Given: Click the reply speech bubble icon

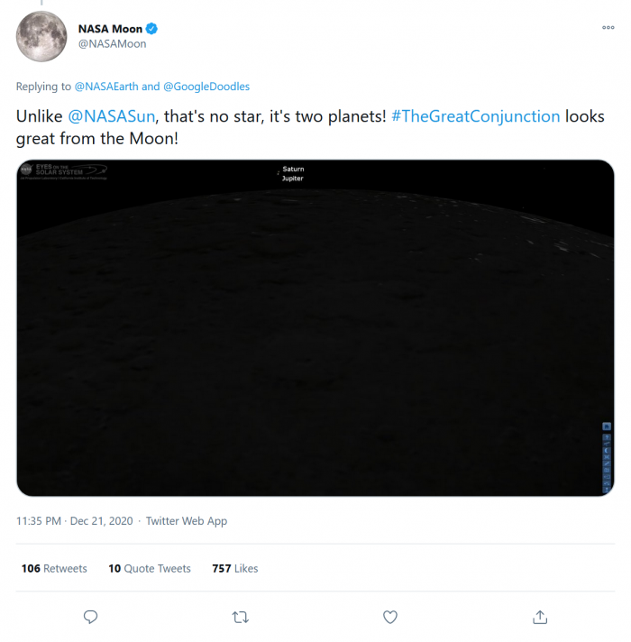Looking at the screenshot, I should (x=90, y=617).
